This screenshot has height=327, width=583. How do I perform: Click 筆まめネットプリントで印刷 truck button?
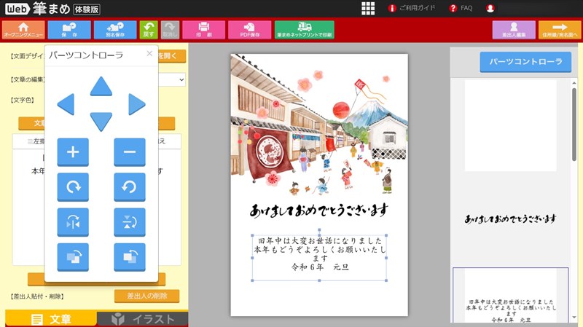[x=304, y=30]
